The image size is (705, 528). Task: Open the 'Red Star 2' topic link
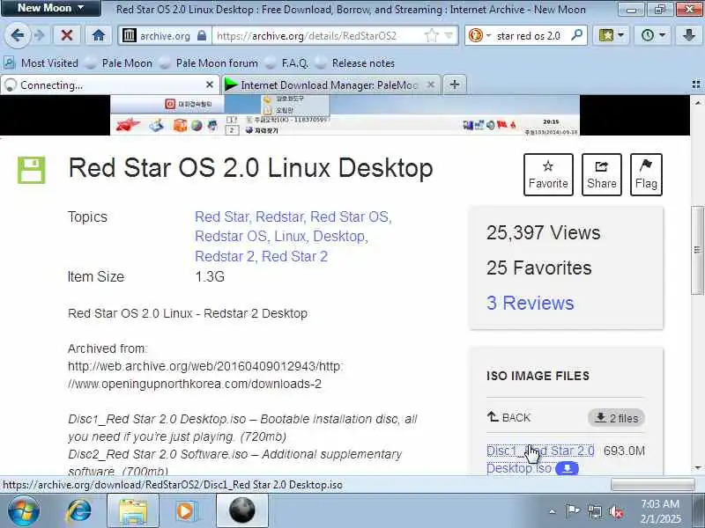coord(294,256)
